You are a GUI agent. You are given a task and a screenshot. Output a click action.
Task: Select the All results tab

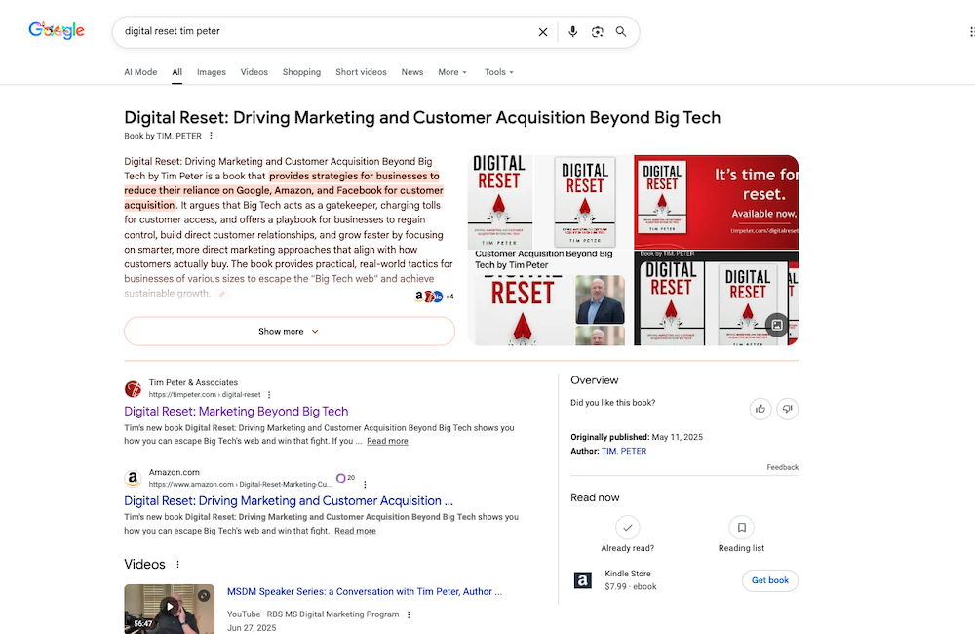(177, 72)
